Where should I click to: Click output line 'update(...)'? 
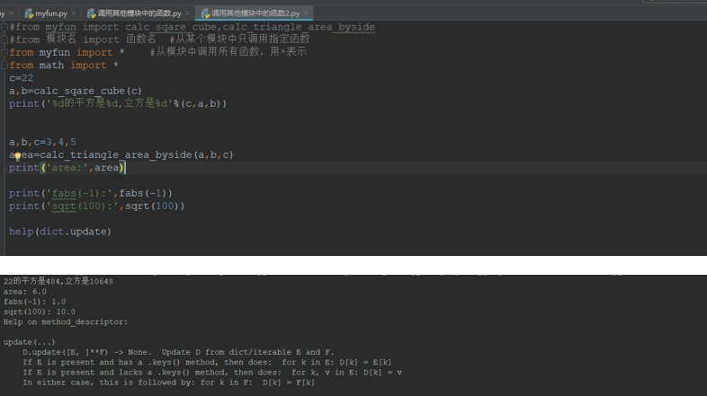coord(30,342)
